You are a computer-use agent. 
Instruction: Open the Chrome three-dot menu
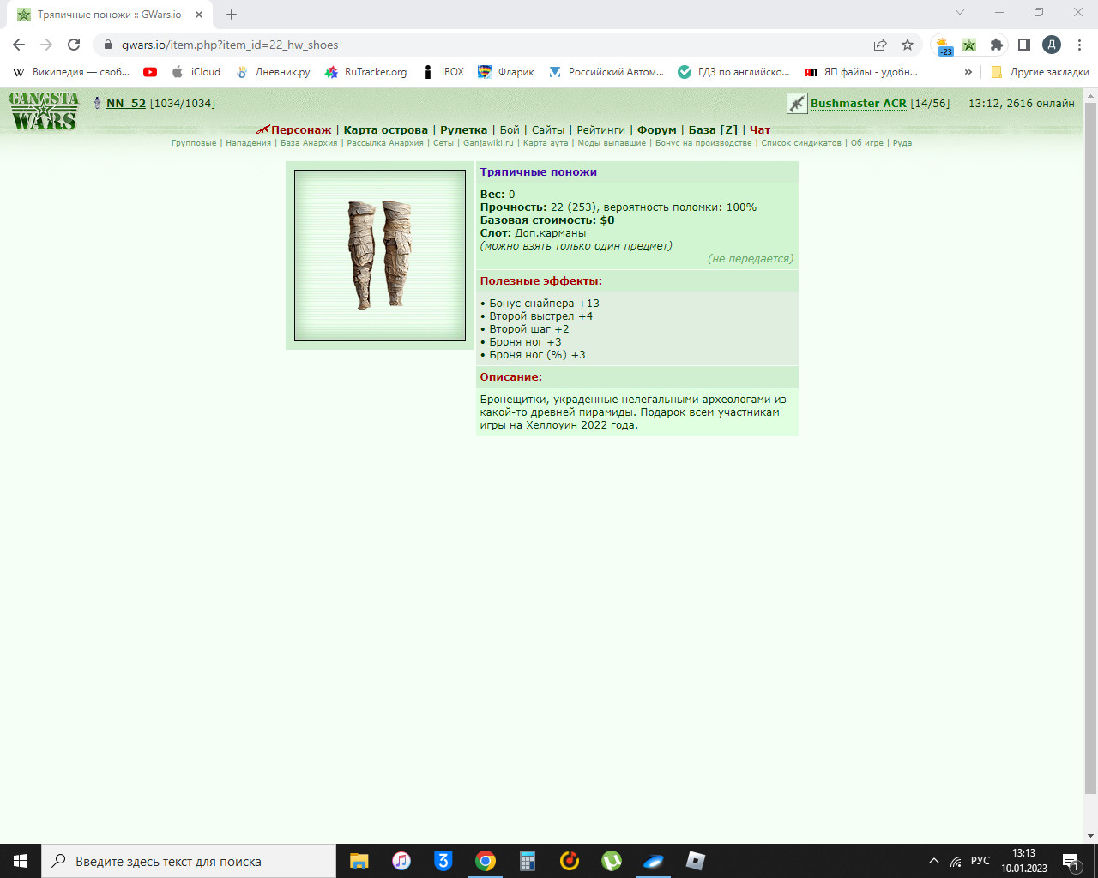(x=1079, y=45)
